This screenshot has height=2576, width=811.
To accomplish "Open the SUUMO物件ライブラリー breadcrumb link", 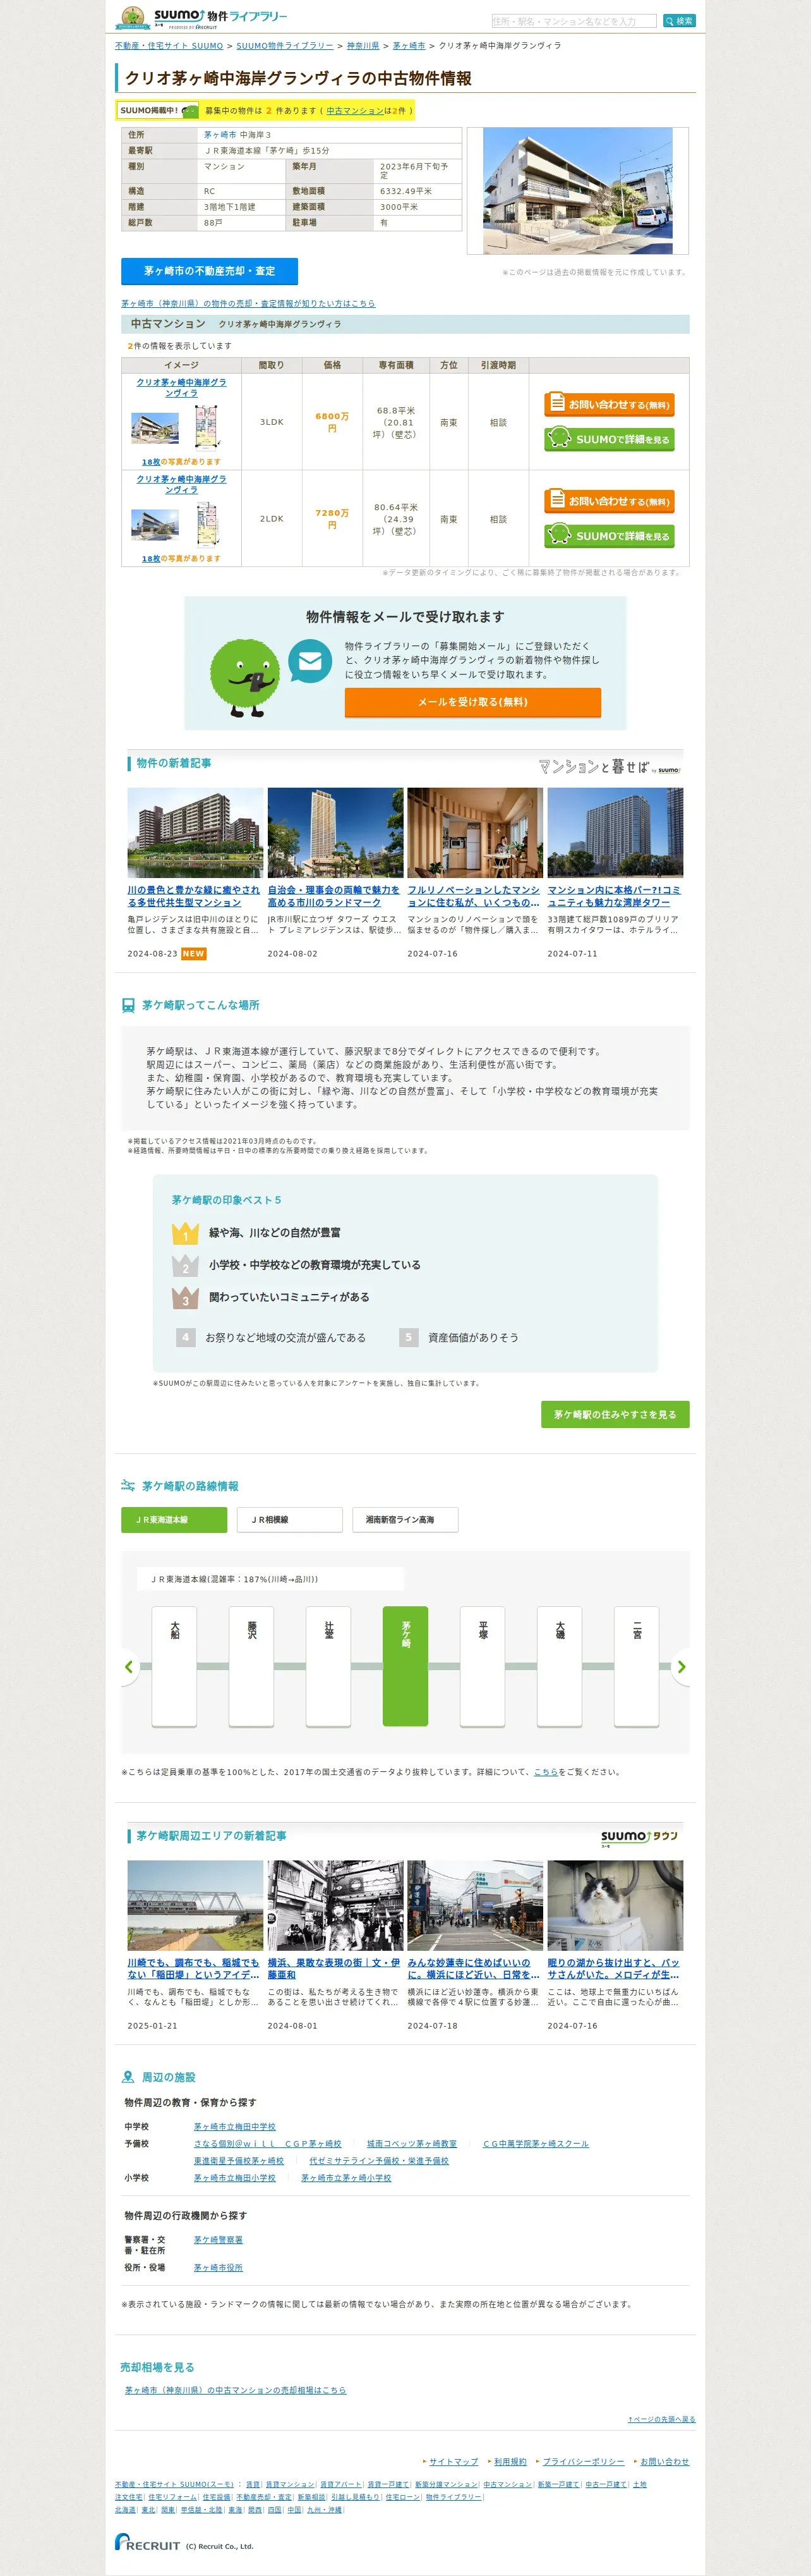I will pyautogui.click(x=285, y=46).
